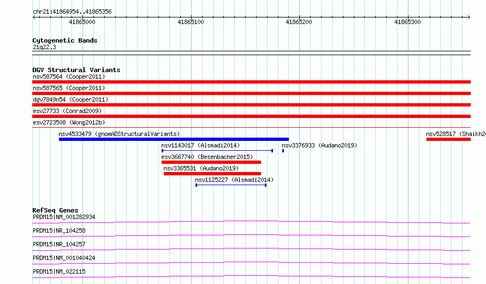Click the magenta PRDM15|NM_001282934 transcript line
The width and height of the screenshot is (486, 284).
click(x=251, y=222)
